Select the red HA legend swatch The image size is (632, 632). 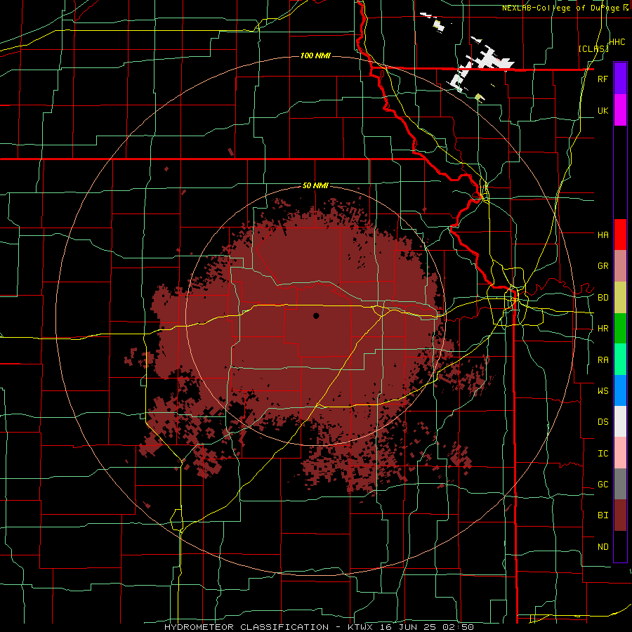620,235
